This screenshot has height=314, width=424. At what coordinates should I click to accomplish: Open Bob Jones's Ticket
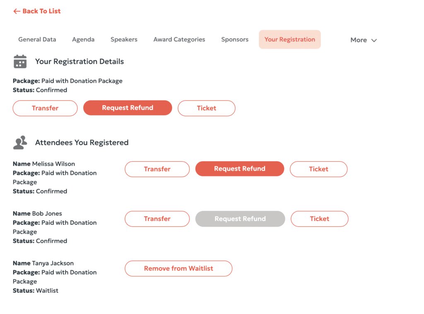[x=319, y=219]
